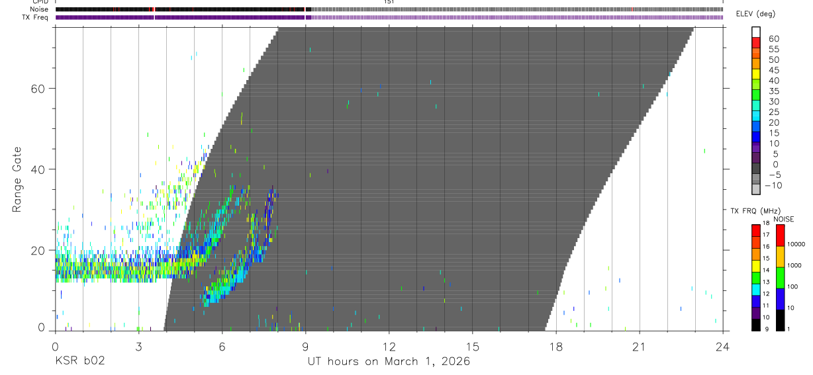
Task: Click the '55' label on ELEV colorbar
Action: pyautogui.click(x=773, y=50)
